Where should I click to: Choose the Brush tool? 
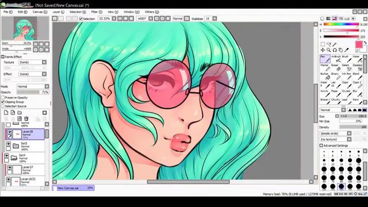tap(347, 59)
